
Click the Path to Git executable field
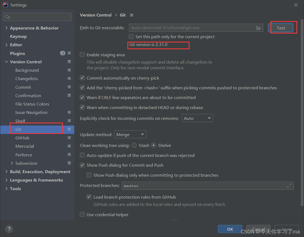(x=196, y=28)
